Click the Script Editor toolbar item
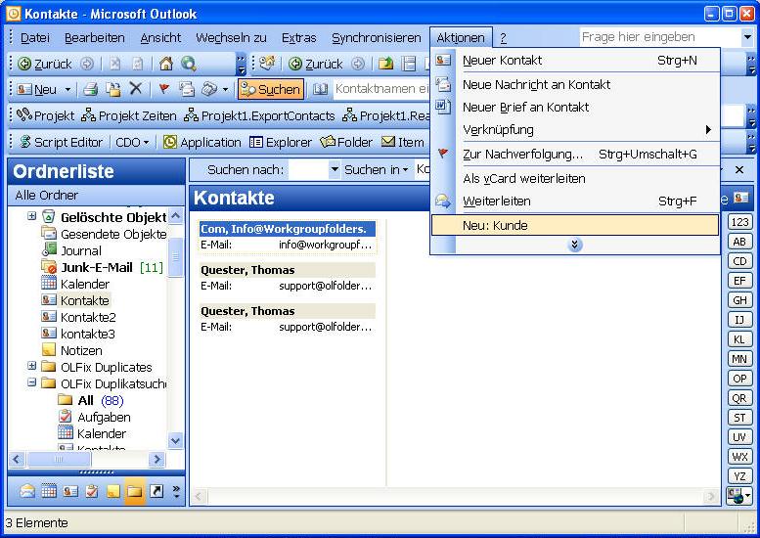 pos(61,142)
